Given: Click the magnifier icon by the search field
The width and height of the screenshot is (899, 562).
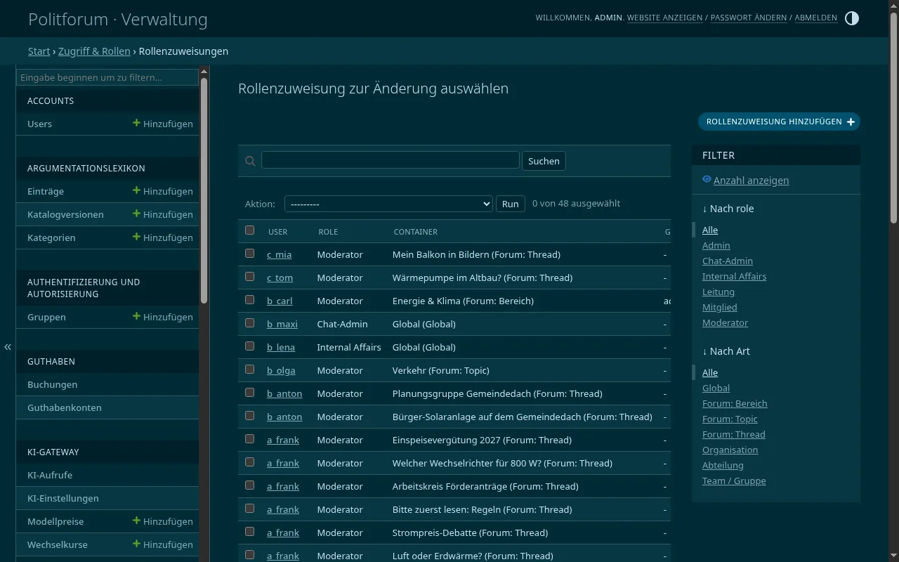Looking at the screenshot, I should (250, 161).
